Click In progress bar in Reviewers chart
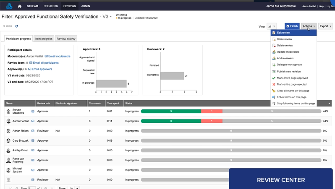 click(x=172, y=76)
